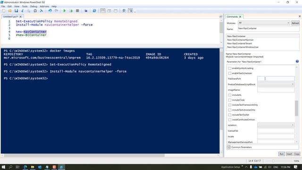Enable the enableSymbolLoading checkbox
302x170 pixels.
pyautogui.click(x=230, y=68)
